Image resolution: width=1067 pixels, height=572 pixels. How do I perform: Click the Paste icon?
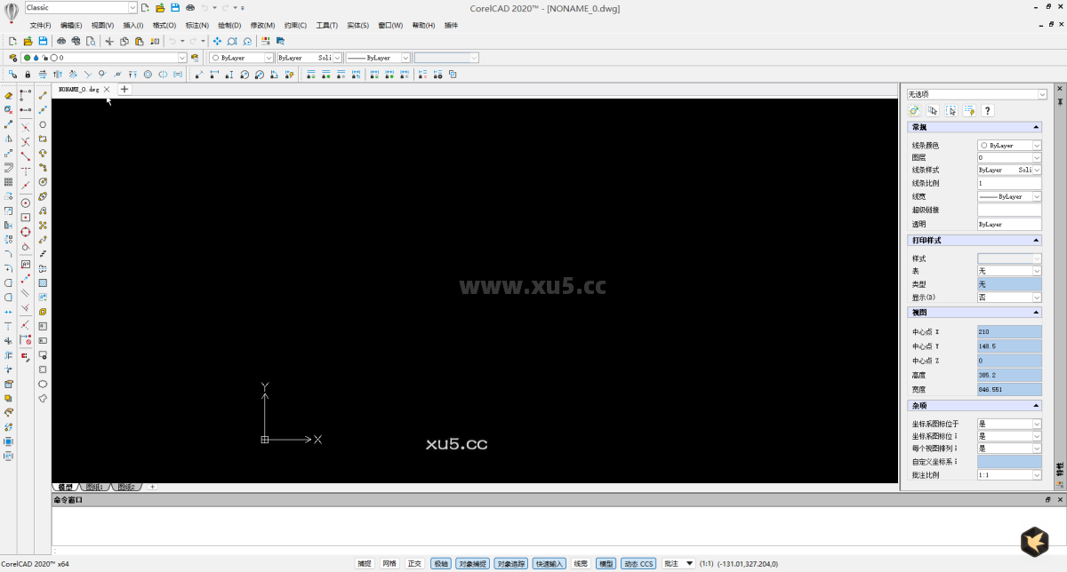coord(140,41)
